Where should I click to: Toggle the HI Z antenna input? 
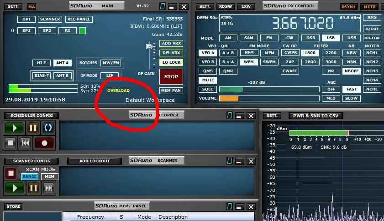[42, 63]
